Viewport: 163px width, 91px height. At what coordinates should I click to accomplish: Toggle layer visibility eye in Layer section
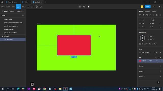tap(160, 52)
